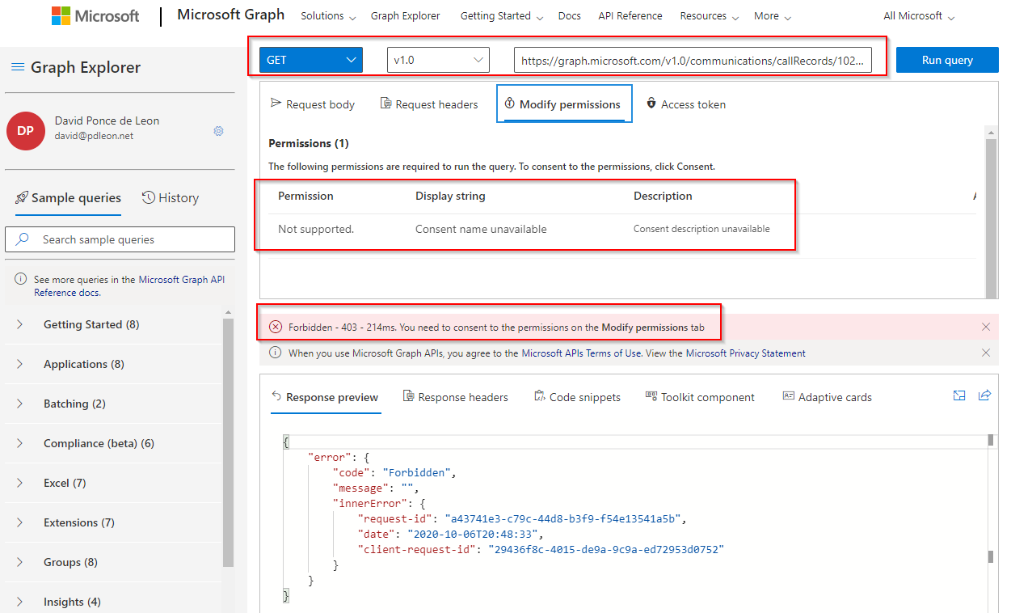Image resolution: width=1011 pixels, height=613 pixels.
Task: Open the Microsoft APIs Terms of Use link
Action: 582,353
